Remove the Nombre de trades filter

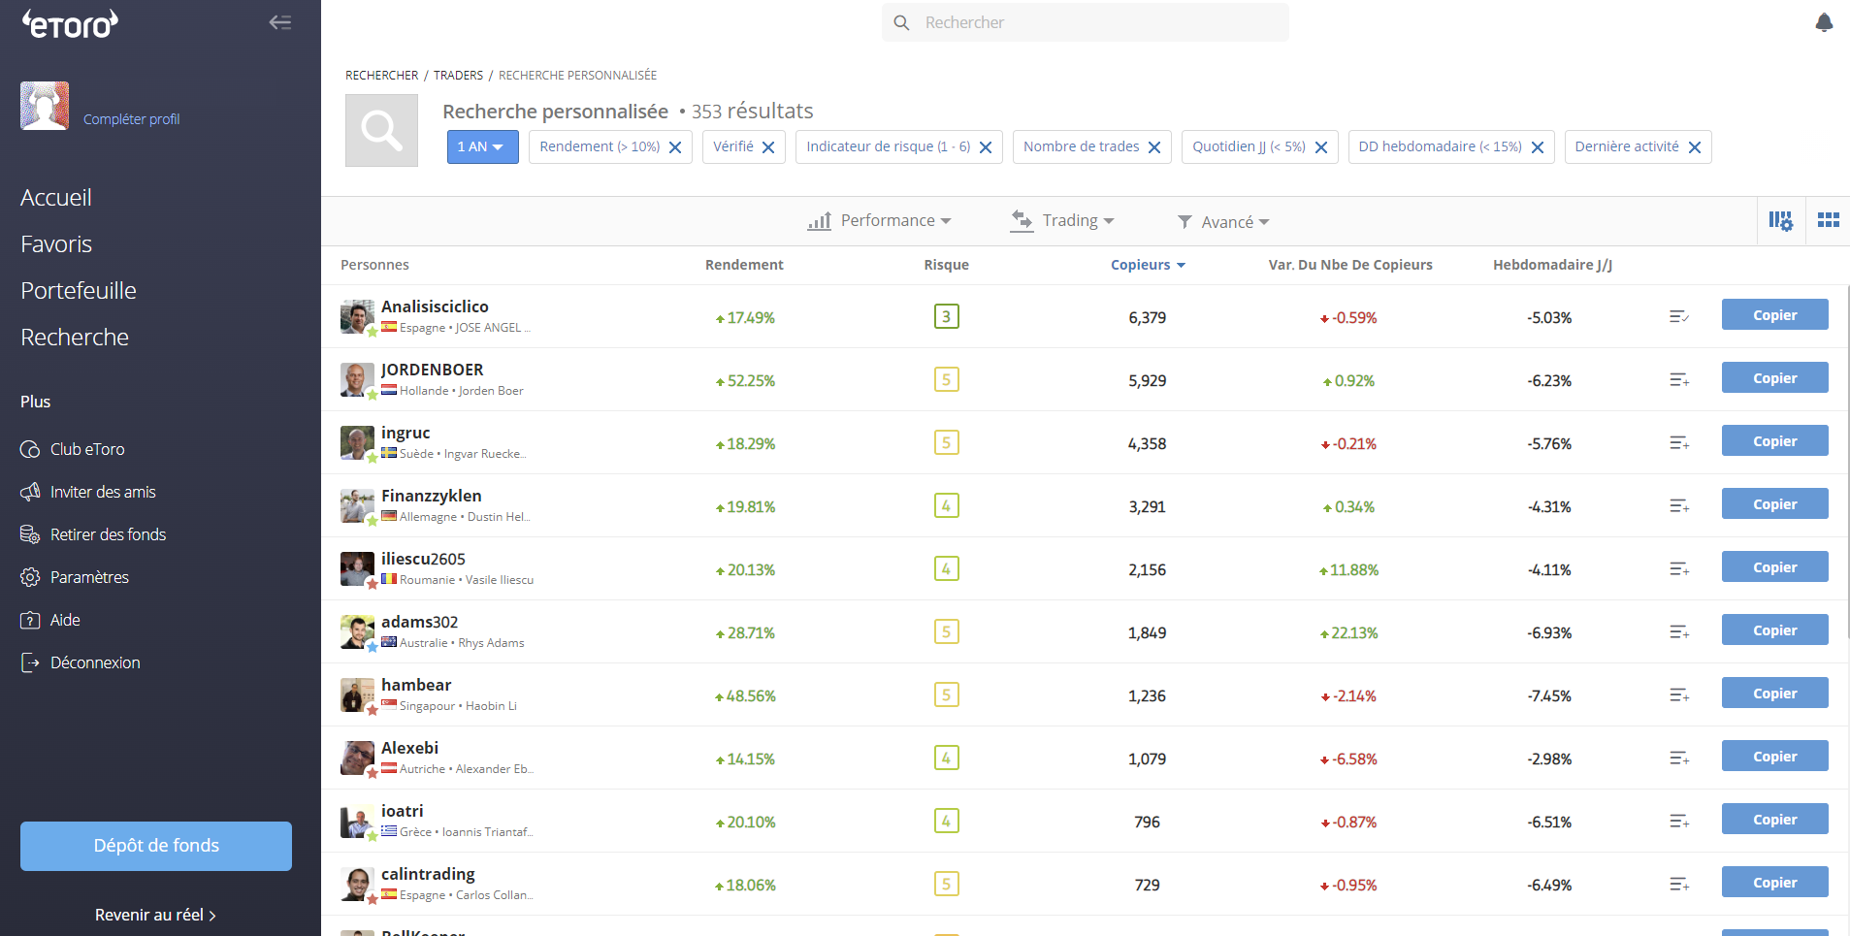(x=1154, y=147)
